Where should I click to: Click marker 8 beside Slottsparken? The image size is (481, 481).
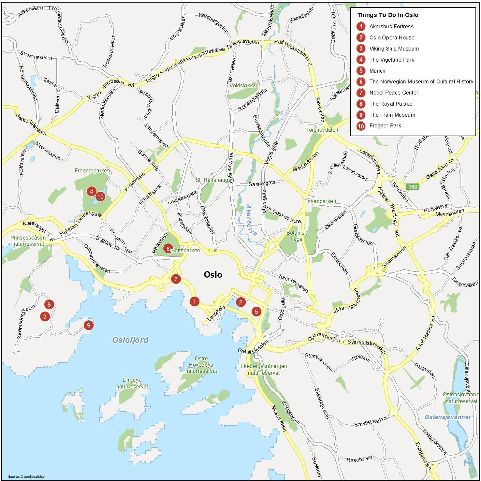coord(168,248)
